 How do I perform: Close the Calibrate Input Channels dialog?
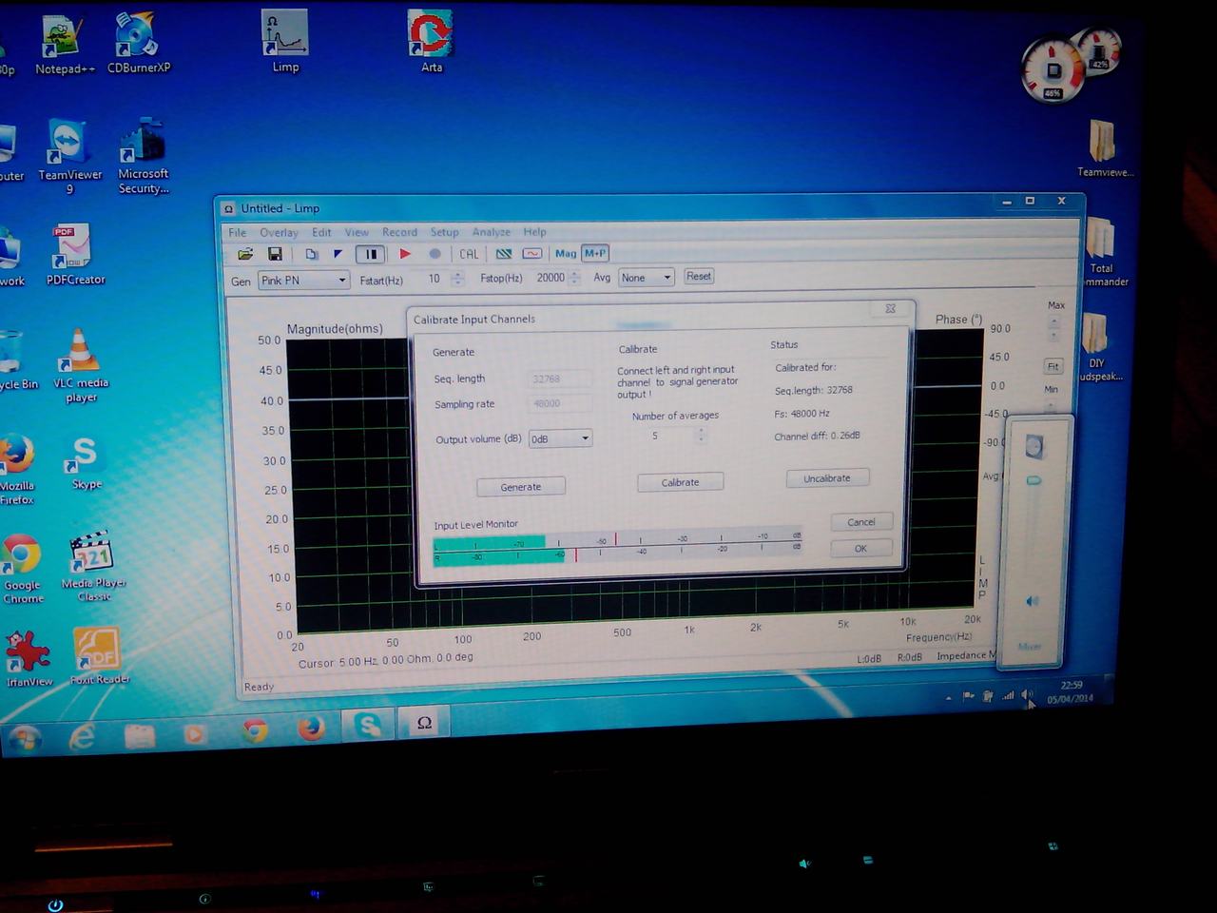[891, 308]
